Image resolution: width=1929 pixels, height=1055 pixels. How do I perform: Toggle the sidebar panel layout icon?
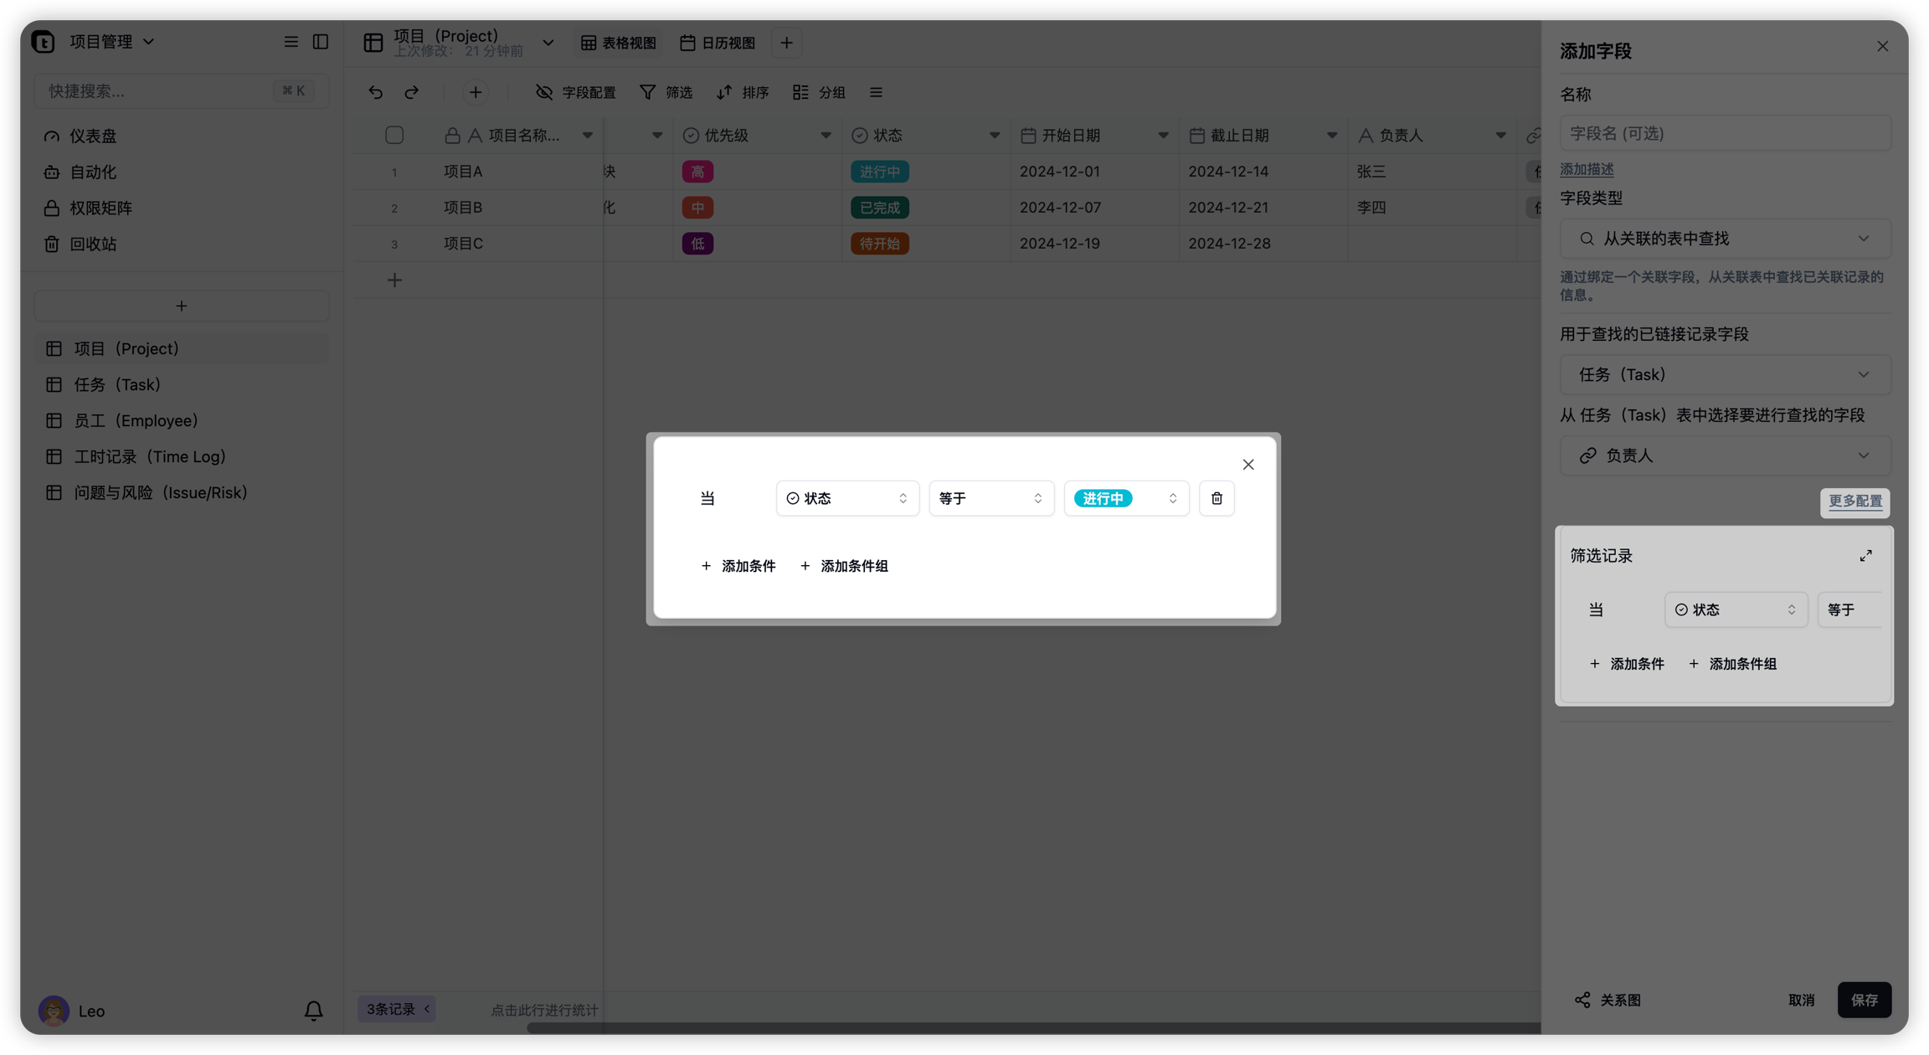(321, 42)
